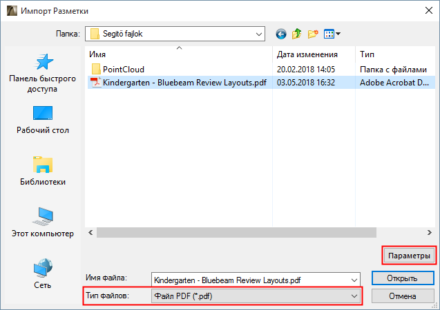Click the date 03.05.2018 16:32 cell
Image resolution: width=440 pixels, height=310 pixels.
[x=305, y=83]
